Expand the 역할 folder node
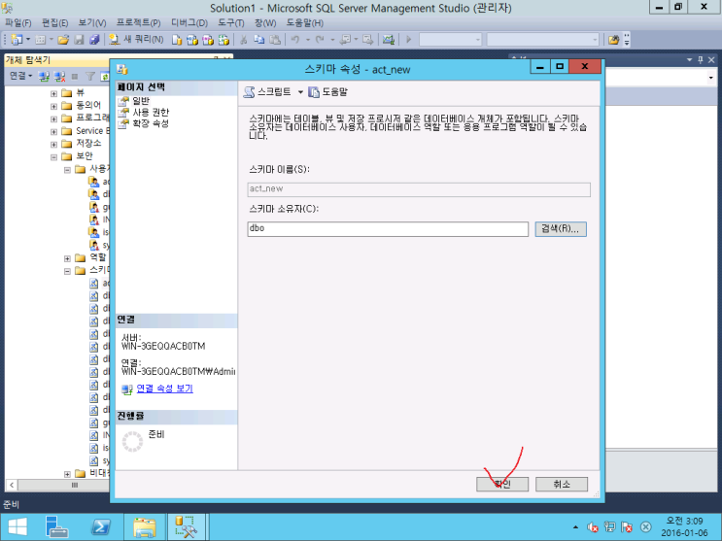 pos(67,258)
